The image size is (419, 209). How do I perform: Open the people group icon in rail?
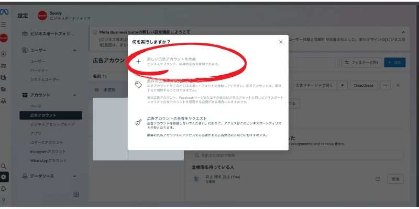pyautogui.click(x=4, y=66)
